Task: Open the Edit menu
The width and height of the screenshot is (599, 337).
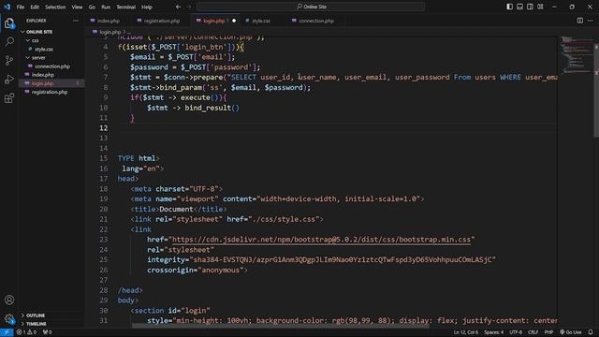Action: click(35, 7)
